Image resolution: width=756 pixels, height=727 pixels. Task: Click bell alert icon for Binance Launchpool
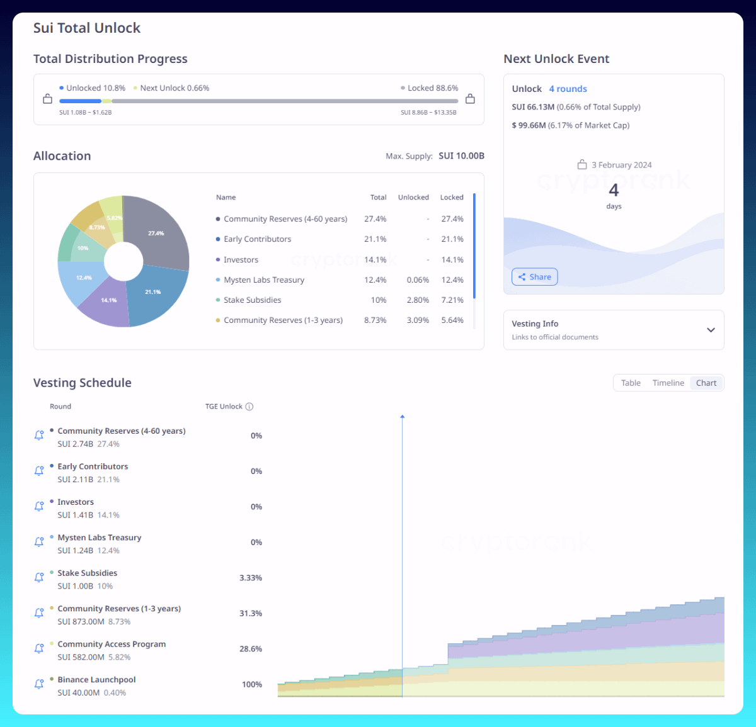point(39,684)
